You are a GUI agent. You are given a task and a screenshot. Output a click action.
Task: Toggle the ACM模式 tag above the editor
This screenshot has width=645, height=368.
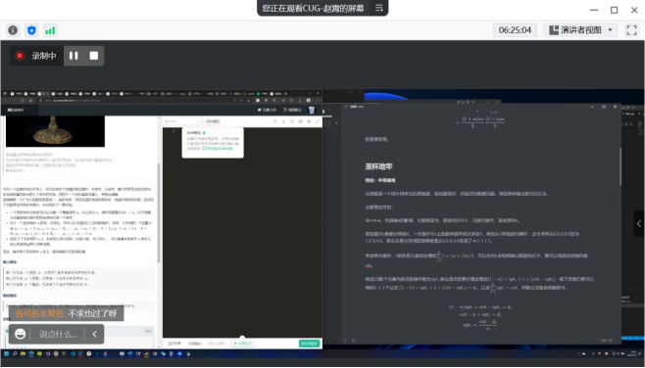click(213, 121)
